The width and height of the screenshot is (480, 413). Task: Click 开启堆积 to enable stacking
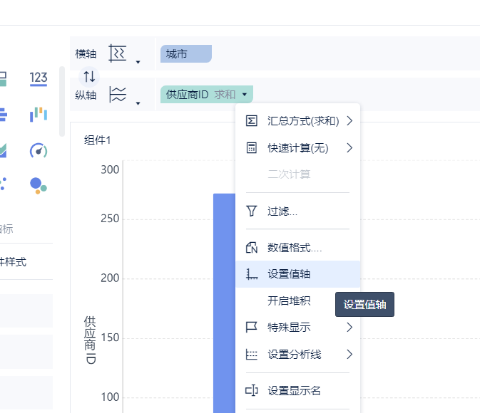click(289, 300)
